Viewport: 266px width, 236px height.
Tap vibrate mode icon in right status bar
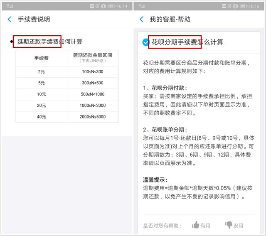click(x=235, y=6)
